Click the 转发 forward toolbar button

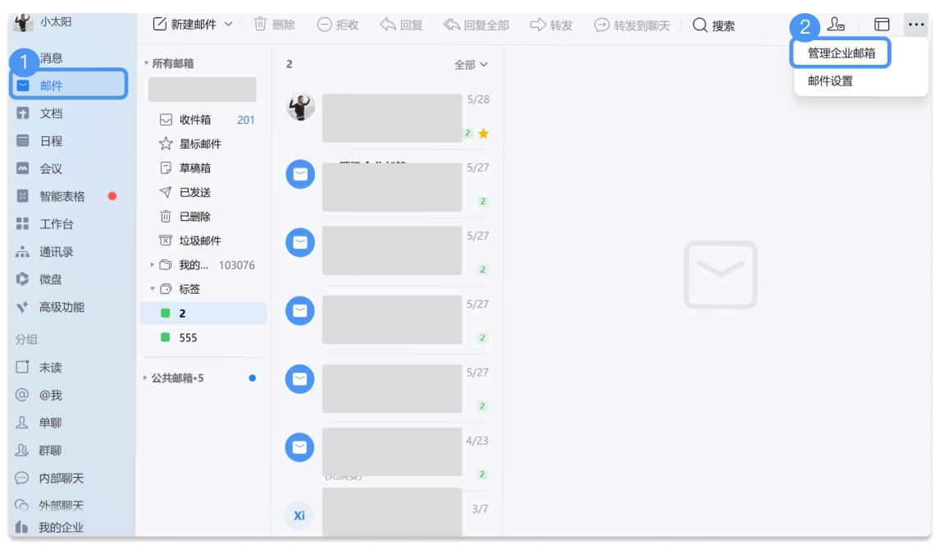point(552,25)
